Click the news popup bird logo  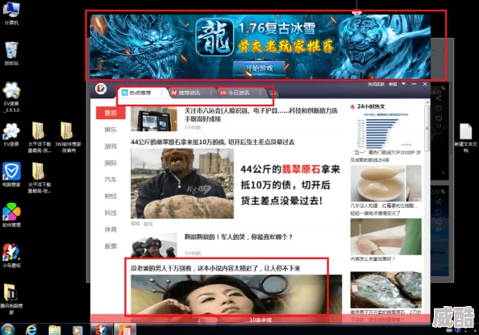coord(101,89)
